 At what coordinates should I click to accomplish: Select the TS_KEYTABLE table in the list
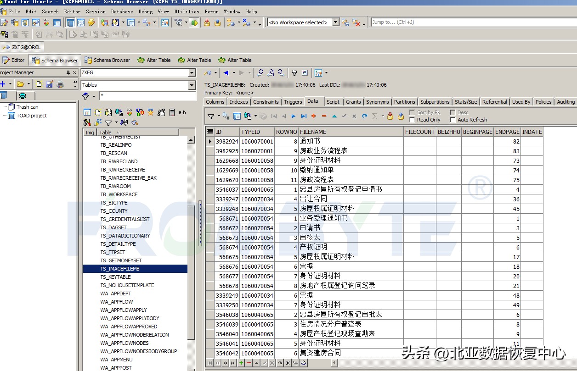[115, 277]
